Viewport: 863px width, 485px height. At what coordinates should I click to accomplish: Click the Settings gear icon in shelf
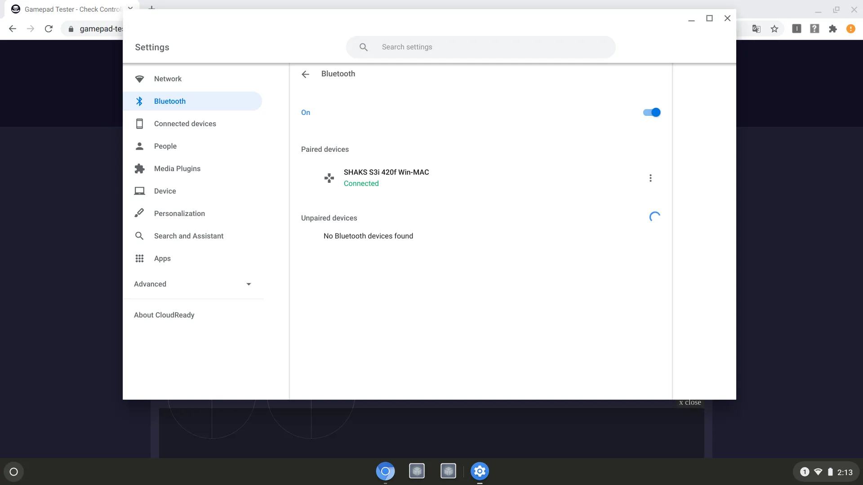click(480, 472)
